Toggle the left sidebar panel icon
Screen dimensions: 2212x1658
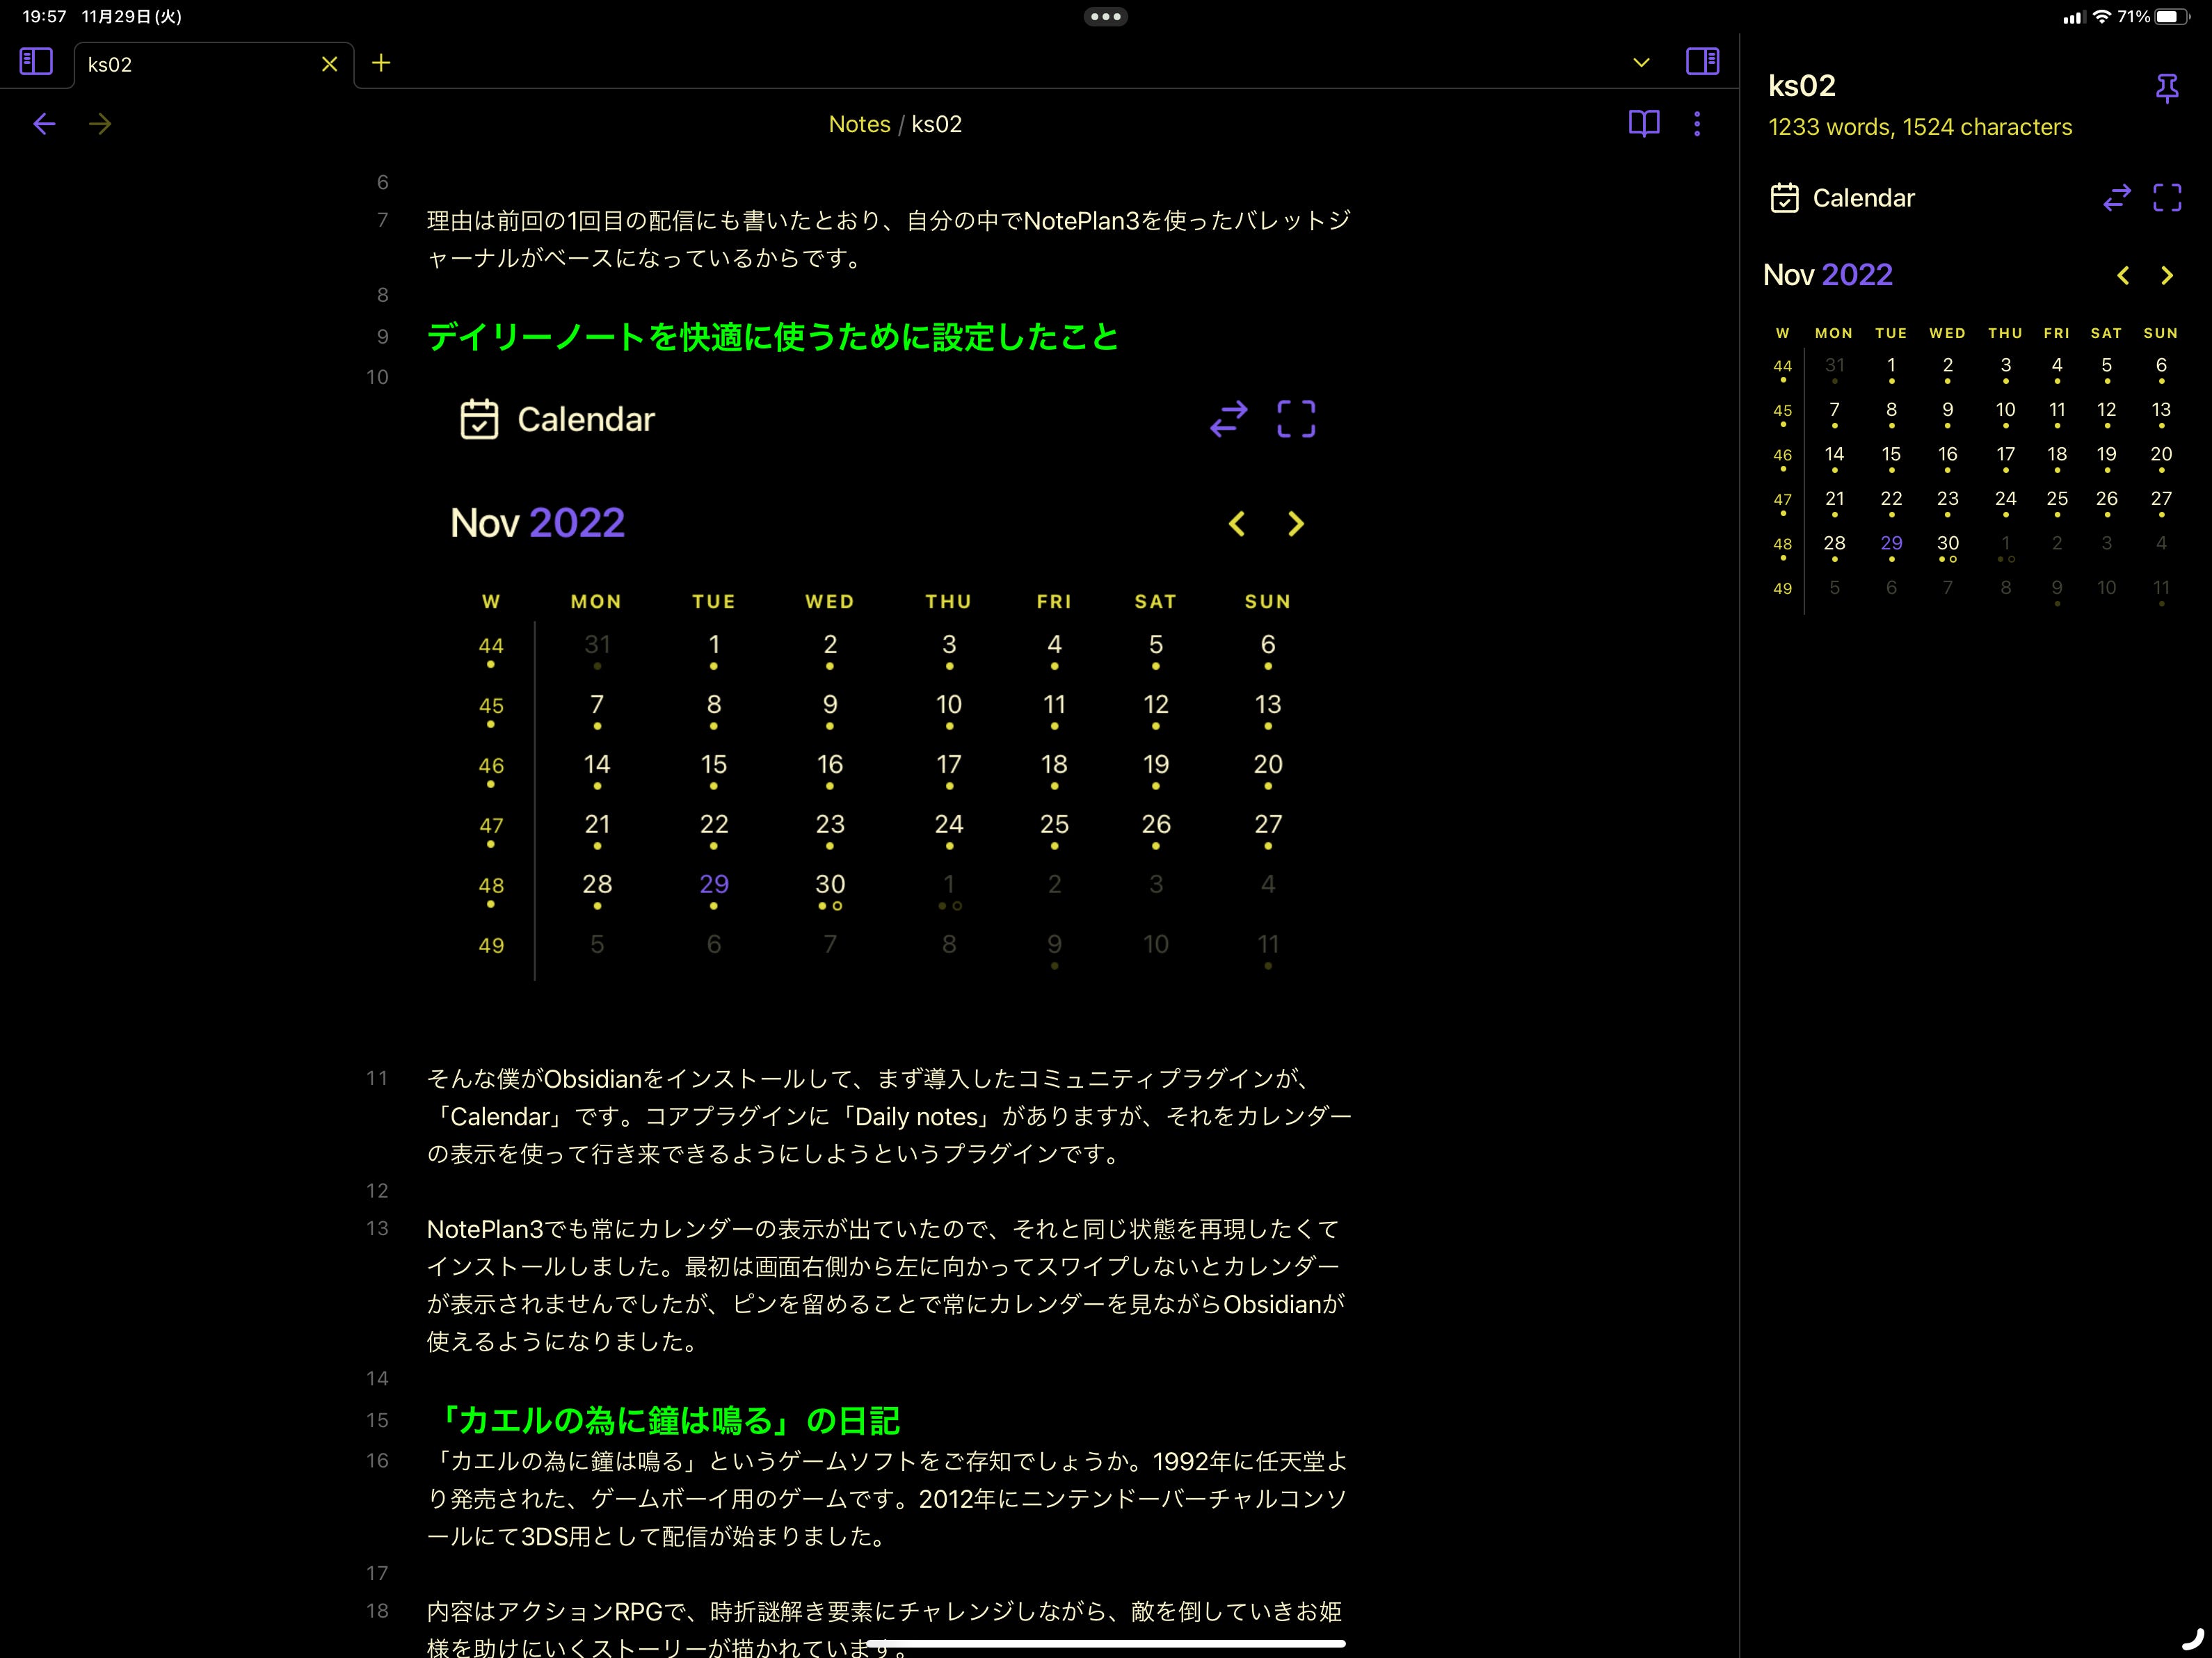point(36,62)
